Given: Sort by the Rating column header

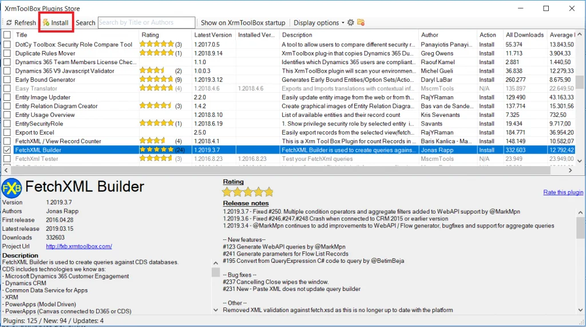Looking at the screenshot, I should point(165,35).
